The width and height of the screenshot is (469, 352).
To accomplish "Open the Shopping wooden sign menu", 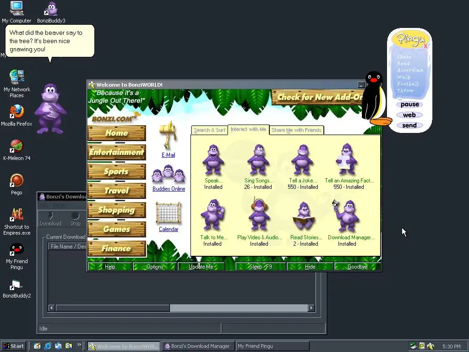I will (x=117, y=210).
